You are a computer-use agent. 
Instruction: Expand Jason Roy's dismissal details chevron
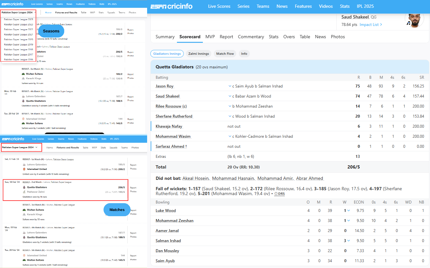(230, 86)
